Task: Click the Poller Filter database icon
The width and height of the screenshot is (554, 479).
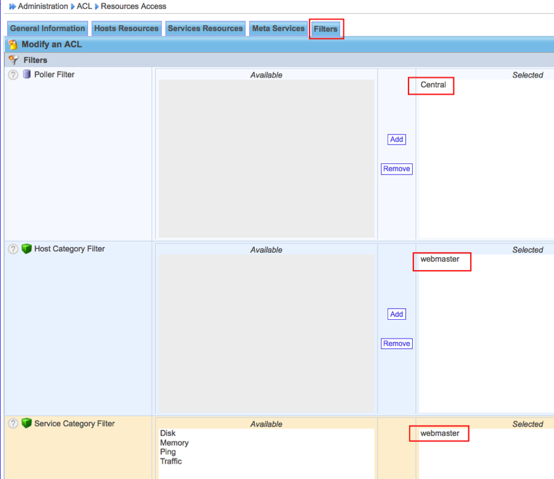Action: [27, 75]
